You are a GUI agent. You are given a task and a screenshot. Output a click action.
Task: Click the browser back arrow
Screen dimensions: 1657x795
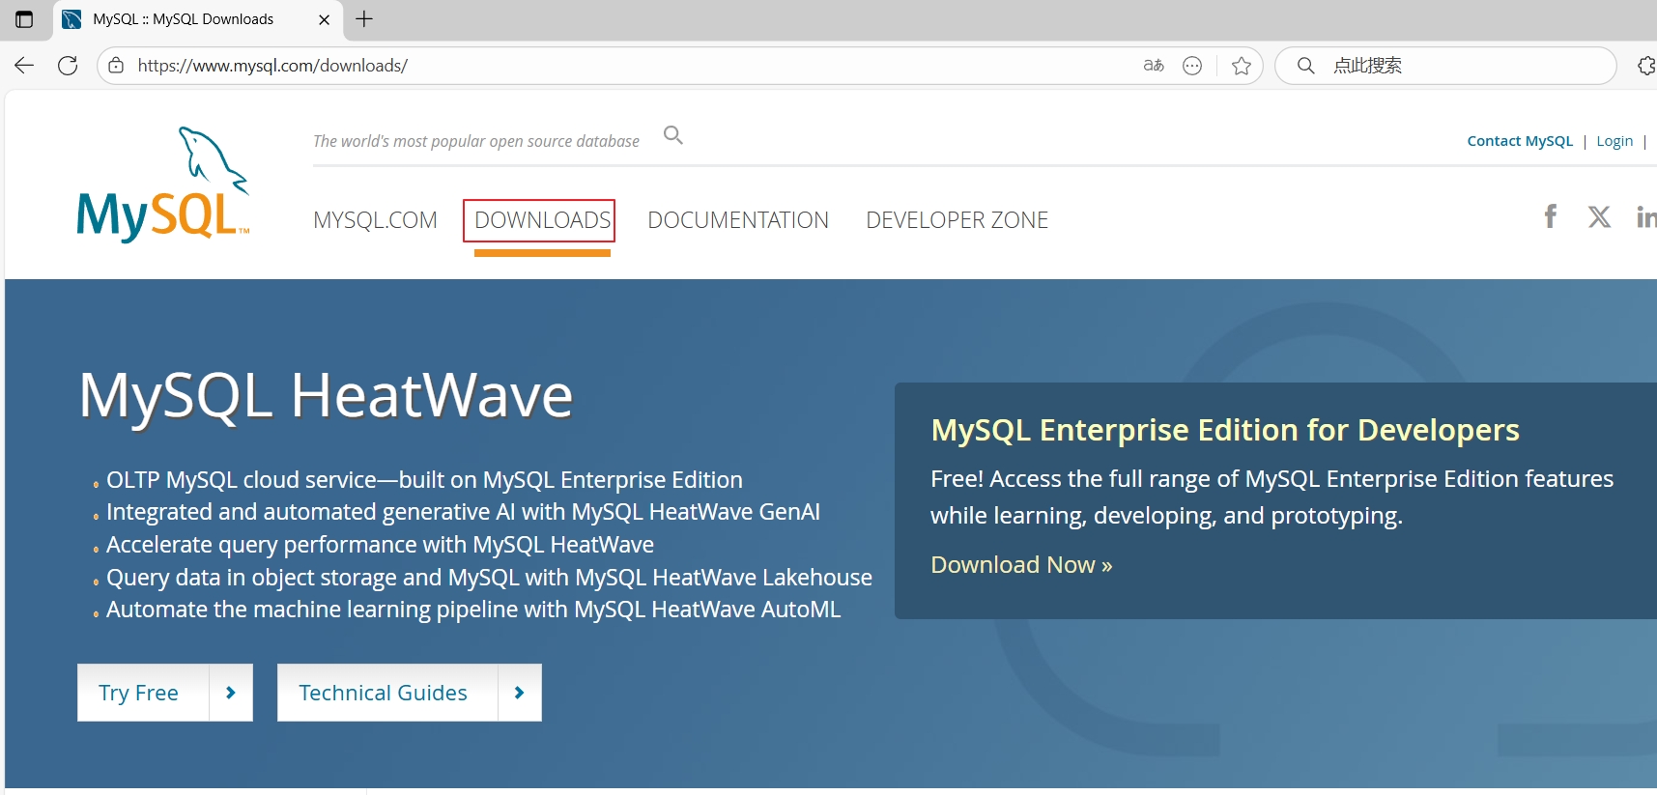tap(24, 66)
